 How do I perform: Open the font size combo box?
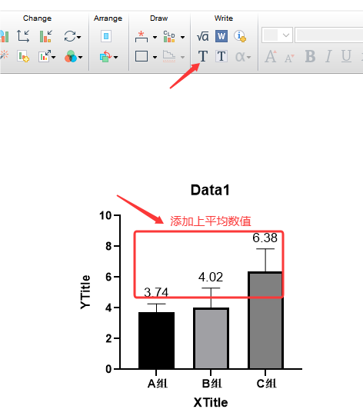click(x=277, y=35)
